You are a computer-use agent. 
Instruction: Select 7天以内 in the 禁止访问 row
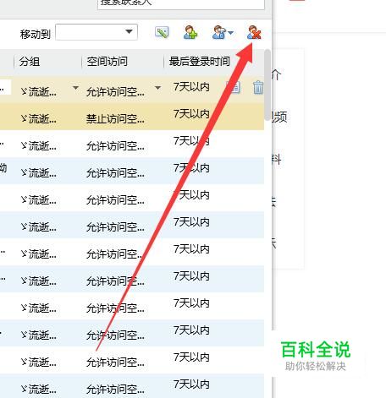pyautogui.click(x=191, y=114)
